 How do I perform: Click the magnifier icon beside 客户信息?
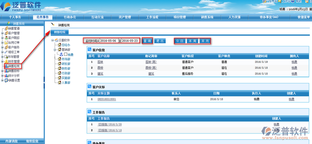[x=90, y=50]
